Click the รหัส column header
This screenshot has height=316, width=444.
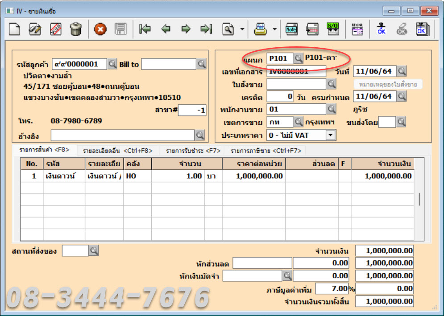(x=64, y=164)
